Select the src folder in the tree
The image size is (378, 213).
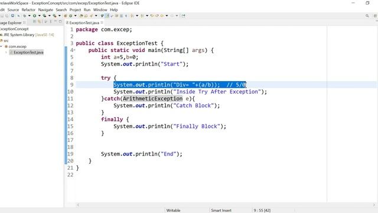6,41
